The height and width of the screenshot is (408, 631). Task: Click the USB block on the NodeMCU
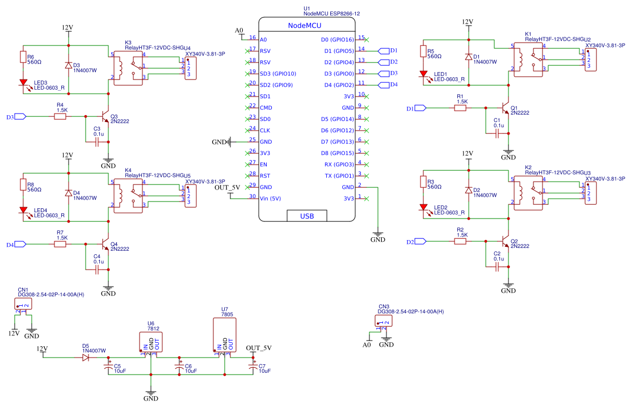pos(307,216)
